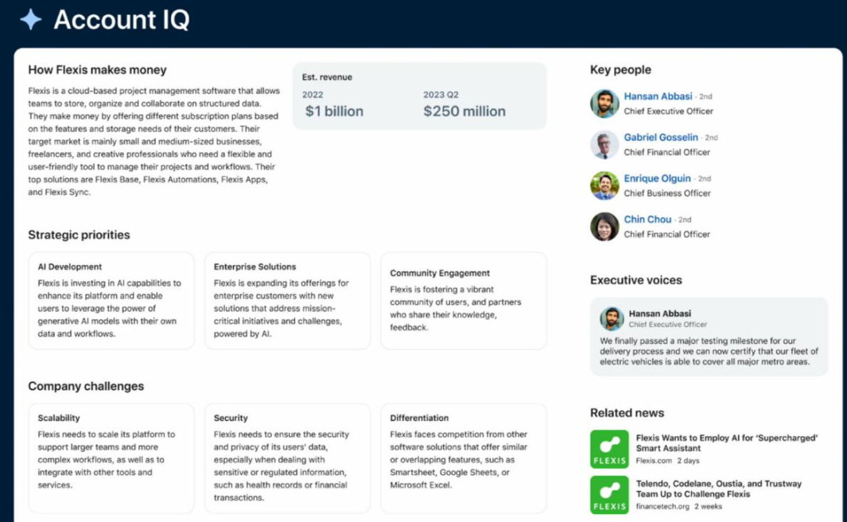Open Gabriel Gosselin's profile photo

[605, 145]
